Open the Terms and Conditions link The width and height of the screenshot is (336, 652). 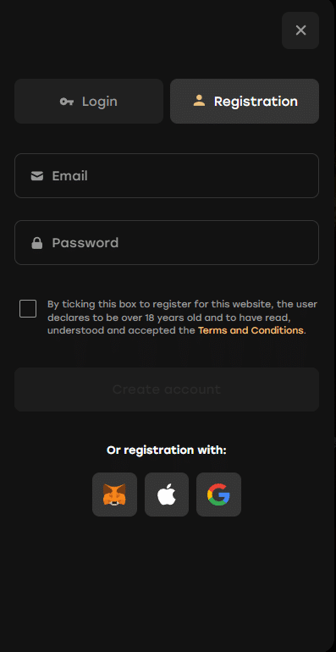251,330
